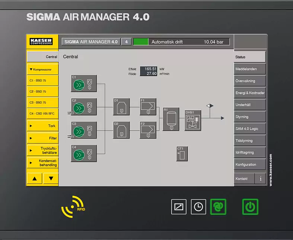Click the Kontakt button
The width and height of the screenshot is (293, 240).
pos(244,179)
